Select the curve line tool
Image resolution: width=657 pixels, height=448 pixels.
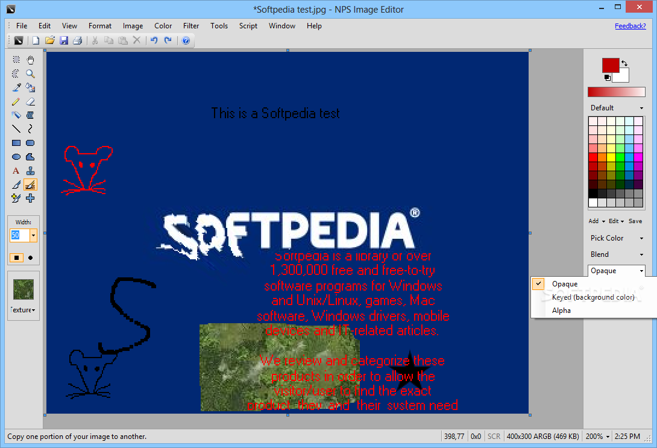30,129
